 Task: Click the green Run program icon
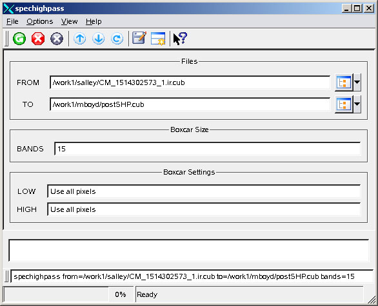pyautogui.click(x=19, y=39)
